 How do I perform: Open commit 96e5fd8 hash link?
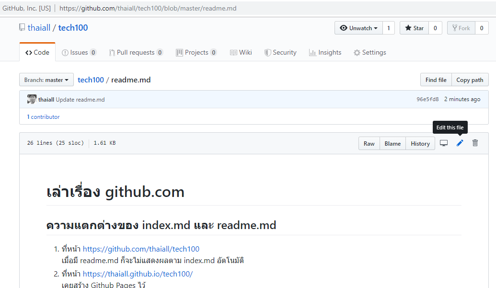[427, 100]
